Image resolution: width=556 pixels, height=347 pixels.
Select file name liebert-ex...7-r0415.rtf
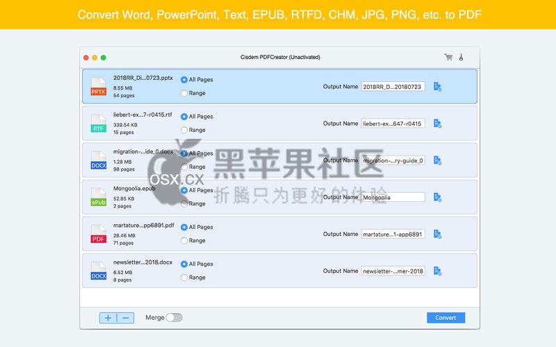[x=142, y=115]
